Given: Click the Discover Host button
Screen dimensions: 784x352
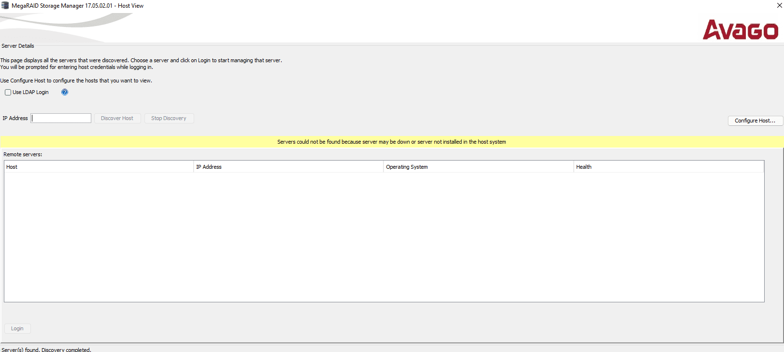Looking at the screenshot, I should [117, 118].
